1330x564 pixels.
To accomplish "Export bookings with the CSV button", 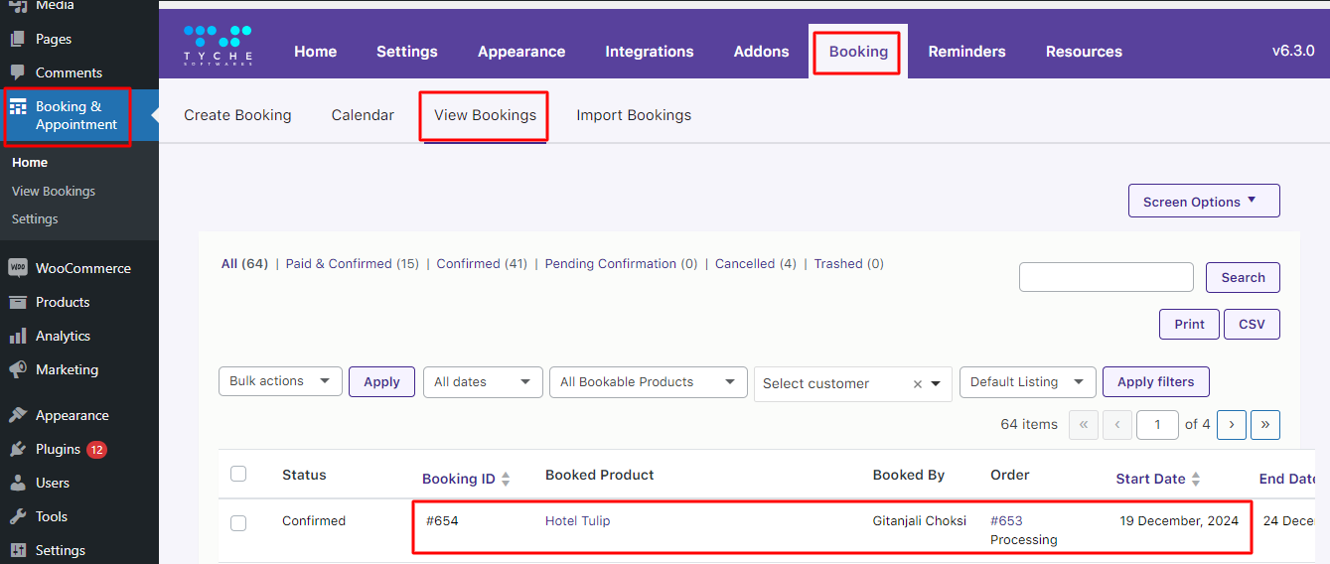I will (x=1252, y=324).
